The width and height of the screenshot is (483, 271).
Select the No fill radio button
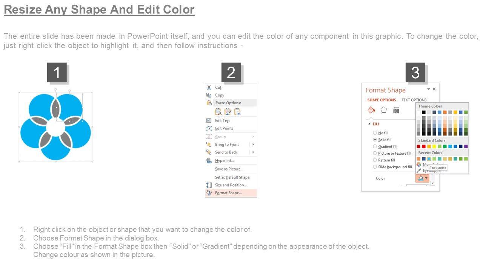(x=375, y=133)
